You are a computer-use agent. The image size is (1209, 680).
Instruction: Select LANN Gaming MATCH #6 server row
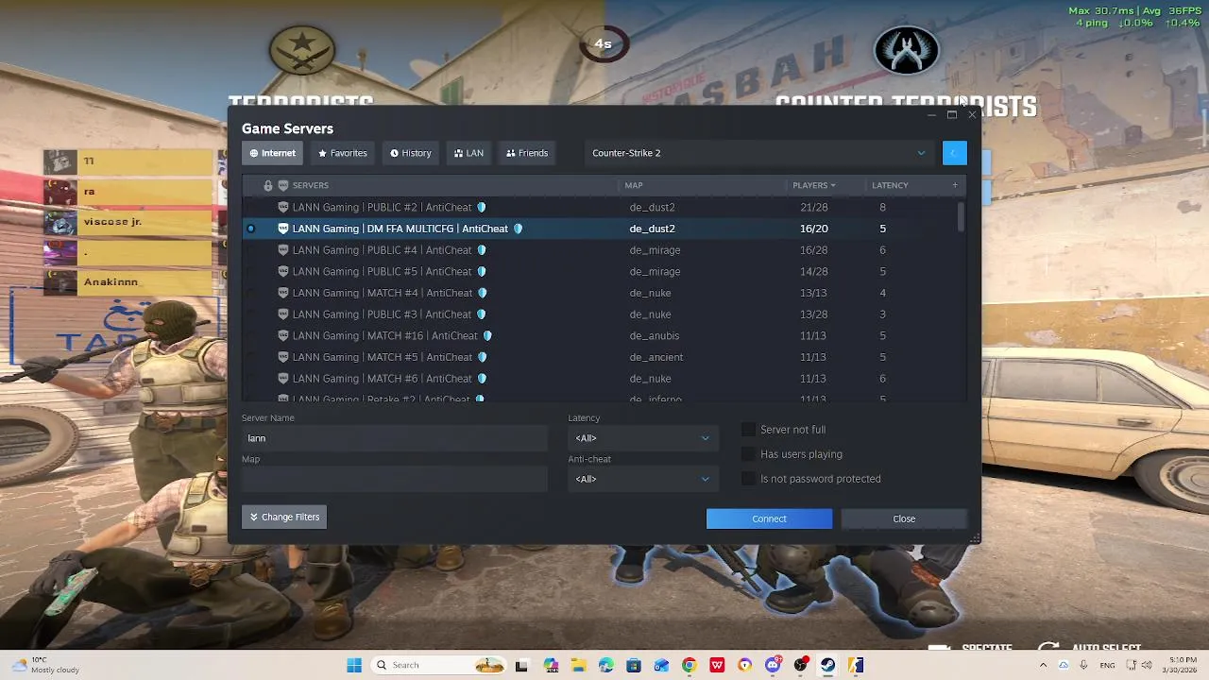(x=604, y=379)
